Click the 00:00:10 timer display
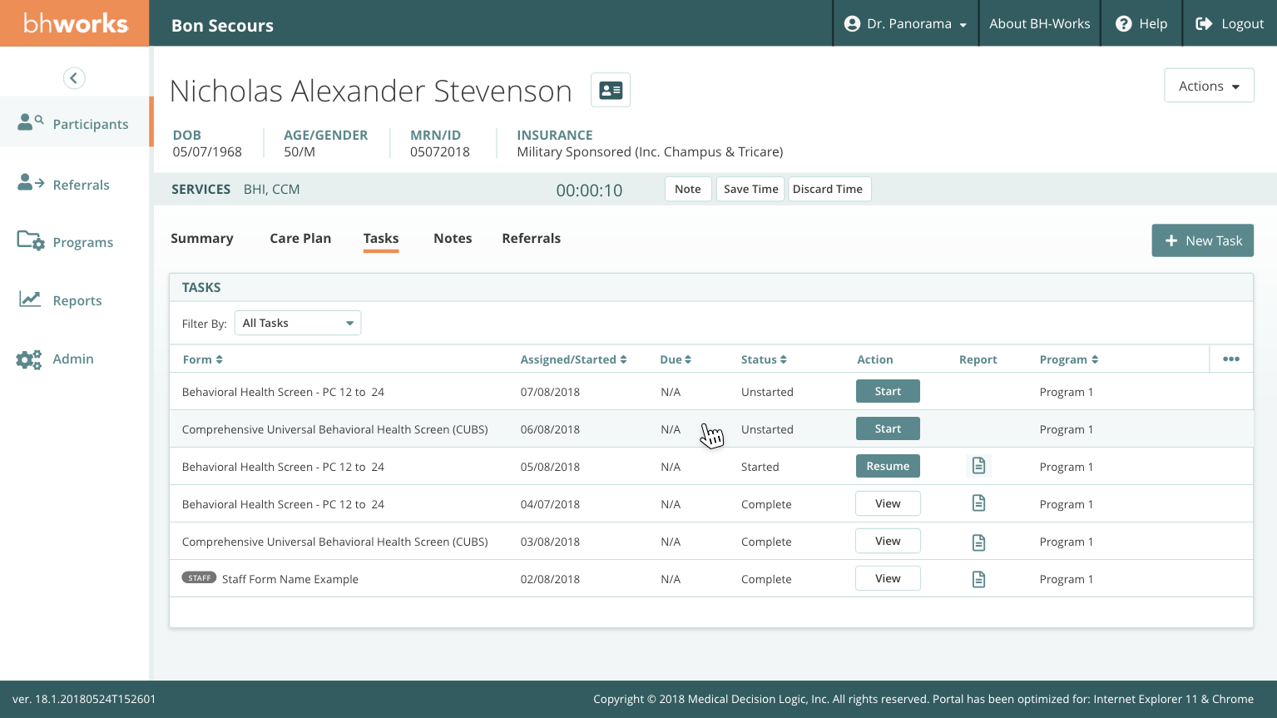 589,191
